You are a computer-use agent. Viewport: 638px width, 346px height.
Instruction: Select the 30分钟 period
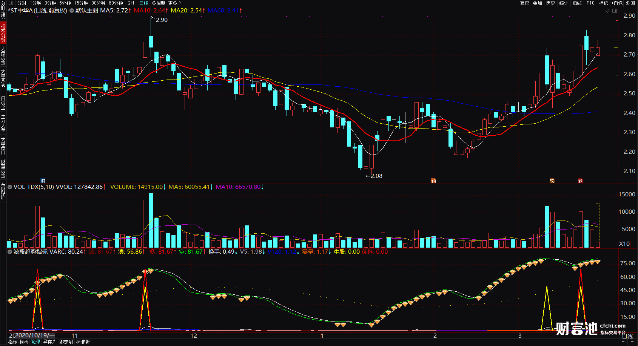click(99, 3)
